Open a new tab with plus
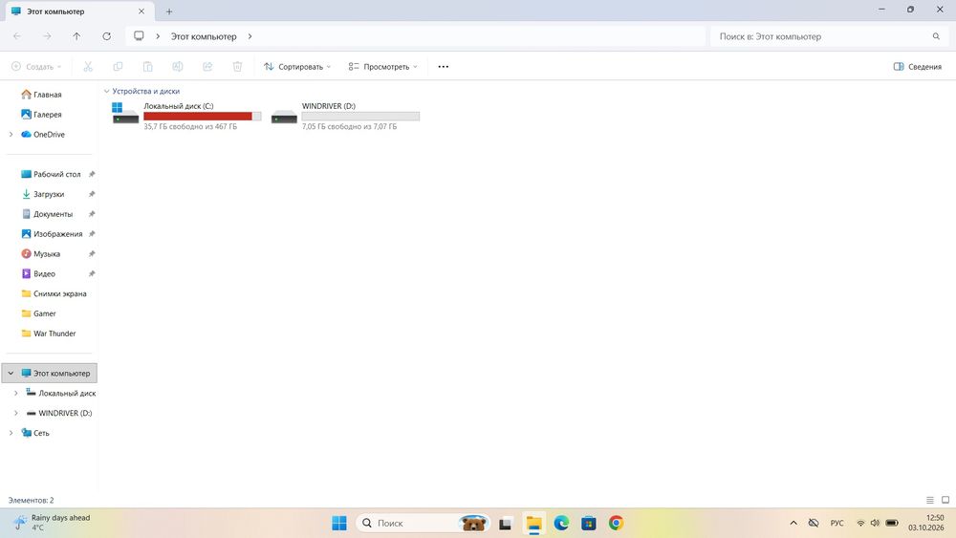 click(169, 11)
